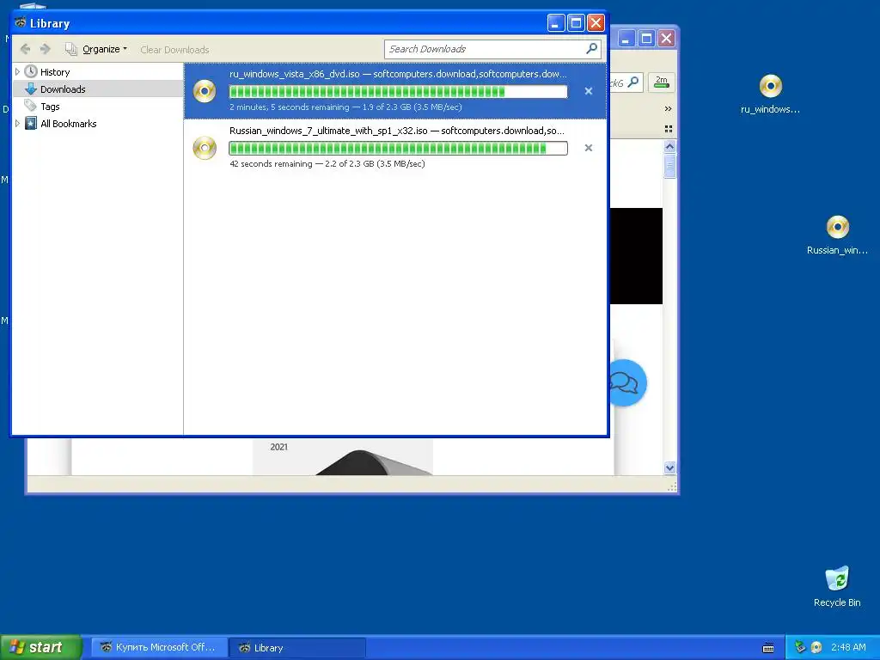Click the search magnifier in Library
Image resolution: width=880 pixels, height=660 pixels.
591,49
